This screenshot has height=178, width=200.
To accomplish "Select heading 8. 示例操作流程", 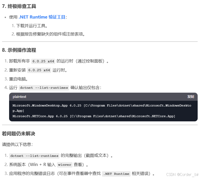I will pyautogui.click(x=19, y=50).
